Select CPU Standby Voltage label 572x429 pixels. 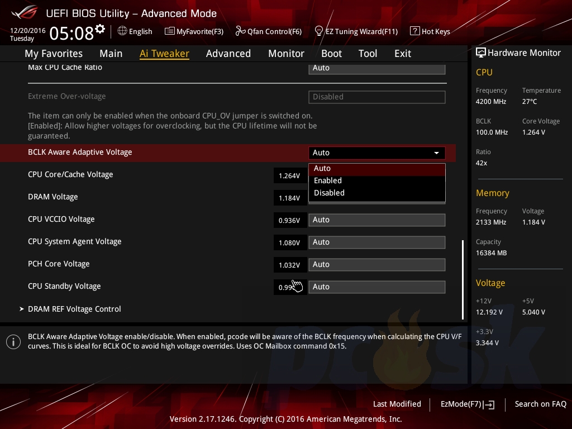click(x=64, y=286)
